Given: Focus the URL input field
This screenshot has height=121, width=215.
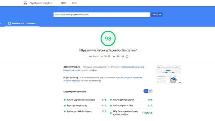Looking at the screenshot, I should pyautogui.click(x=102, y=15).
